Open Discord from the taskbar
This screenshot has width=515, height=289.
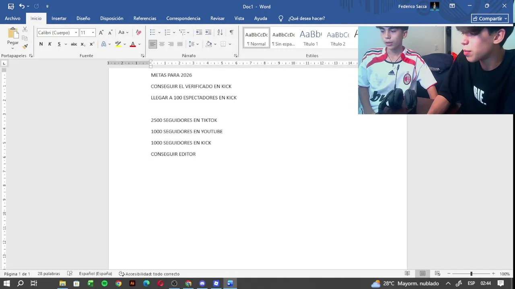202,283
